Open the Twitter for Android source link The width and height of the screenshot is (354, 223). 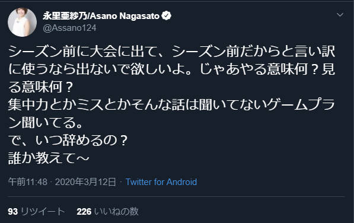[x=161, y=182]
